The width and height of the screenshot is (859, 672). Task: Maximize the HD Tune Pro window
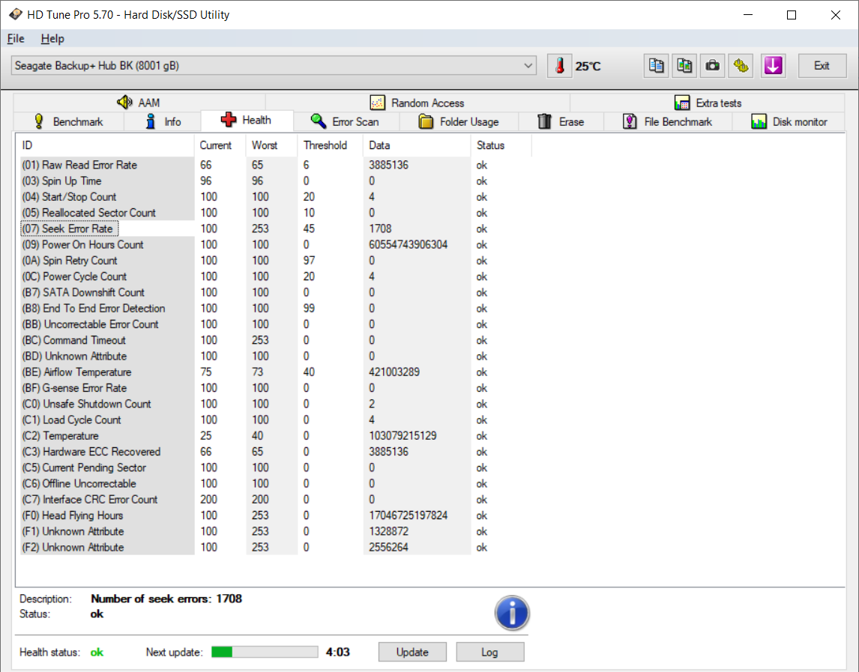coord(792,15)
